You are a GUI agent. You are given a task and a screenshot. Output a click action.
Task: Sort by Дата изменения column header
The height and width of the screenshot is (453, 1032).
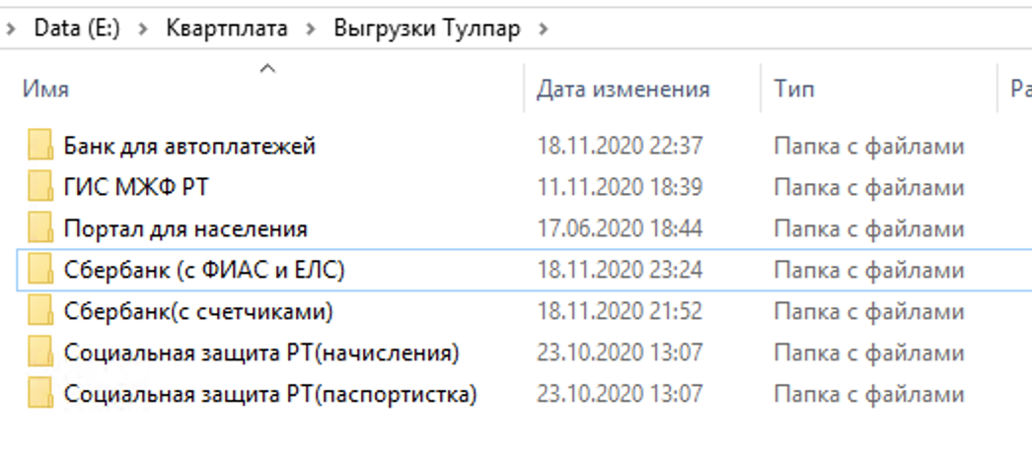tap(623, 89)
